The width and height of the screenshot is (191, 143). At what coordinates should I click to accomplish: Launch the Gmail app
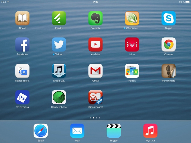[x=95, y=71]
